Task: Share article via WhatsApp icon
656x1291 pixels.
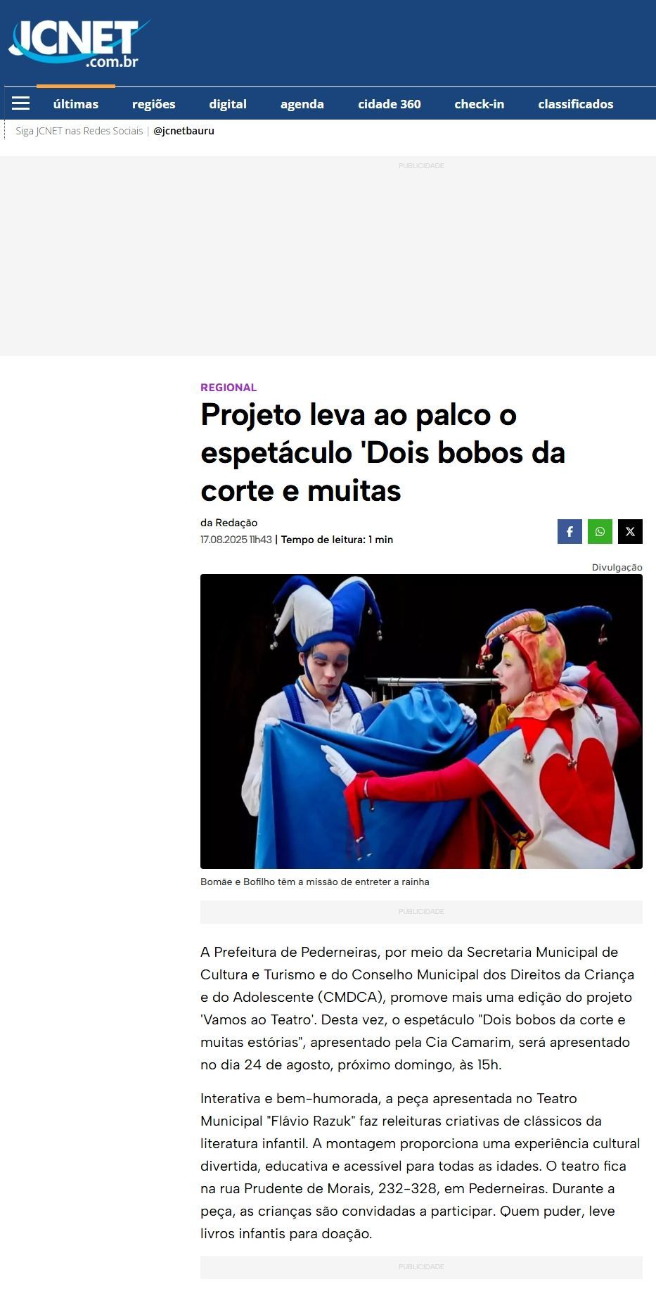Action: (x=600, y=532)
